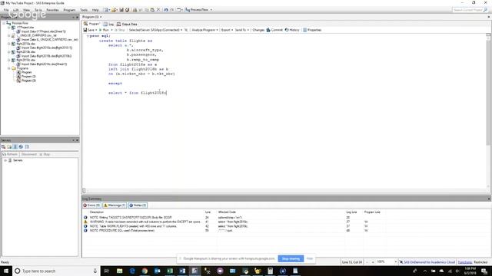Switch to the Output Data tab

127,24
